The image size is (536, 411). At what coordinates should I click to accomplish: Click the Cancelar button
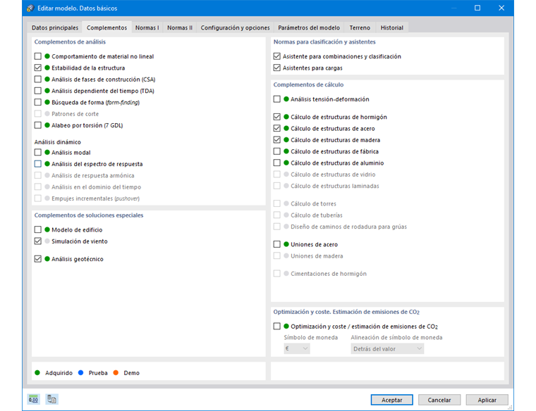(439, 400)
